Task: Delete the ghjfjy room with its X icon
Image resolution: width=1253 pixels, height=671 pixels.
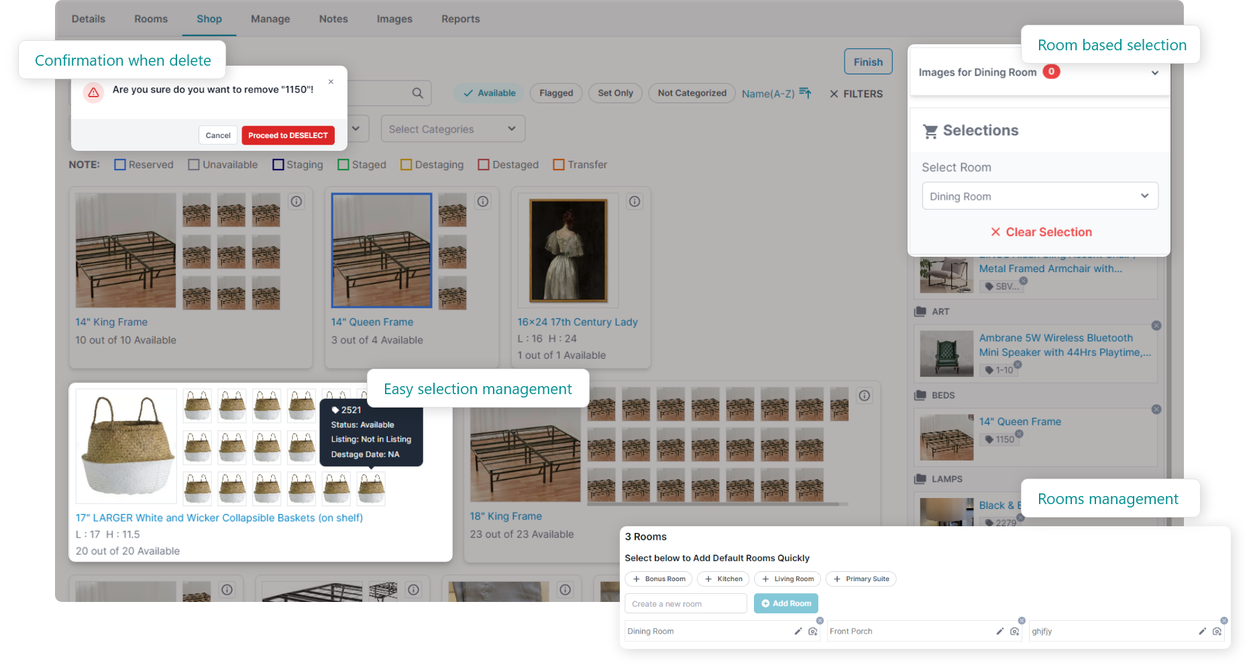Action: 1223,621
